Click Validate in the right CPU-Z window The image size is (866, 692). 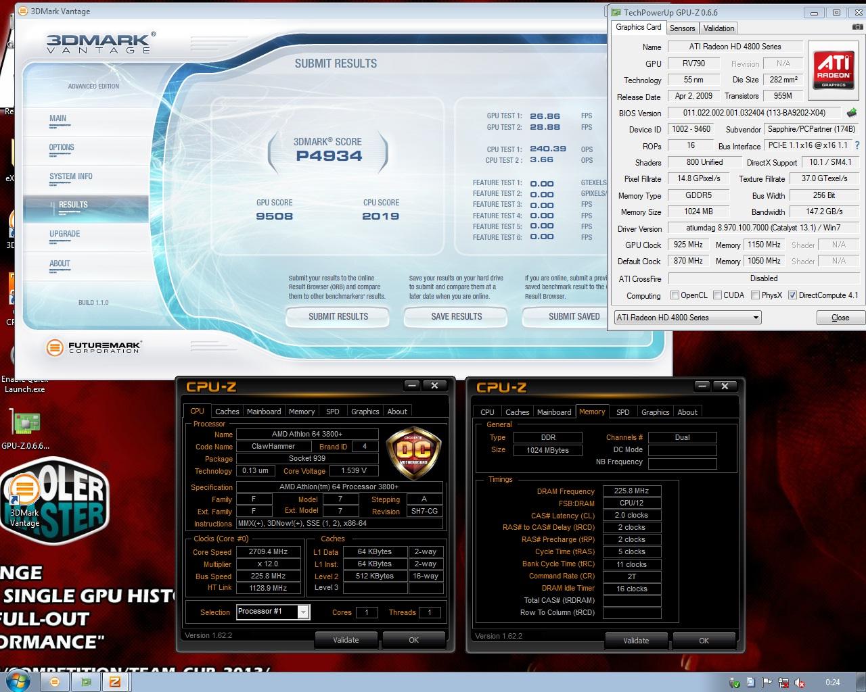pyautogui.click(x=636, y=641)
